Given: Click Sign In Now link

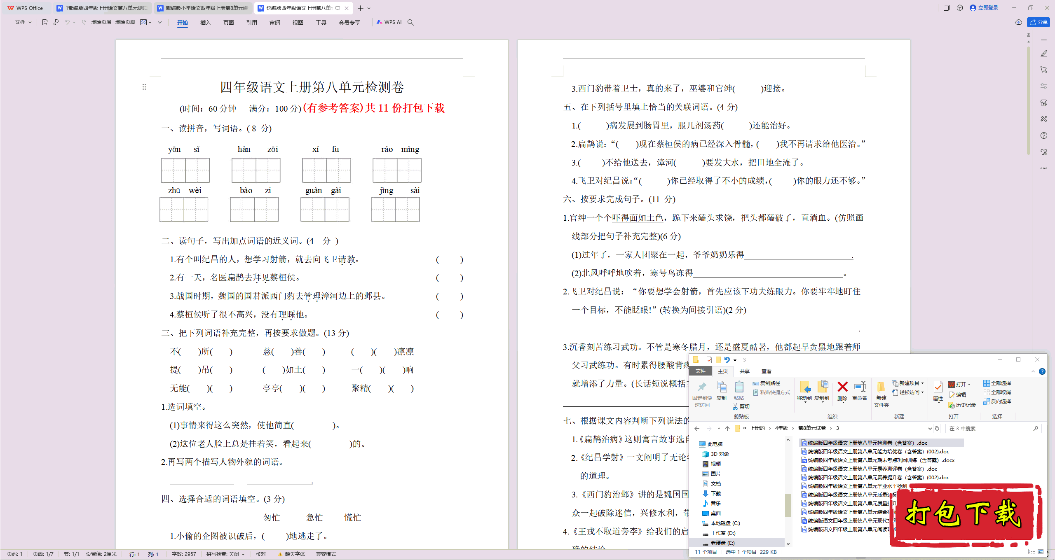Looking at the screenshot, I should (x=984, y=8).
